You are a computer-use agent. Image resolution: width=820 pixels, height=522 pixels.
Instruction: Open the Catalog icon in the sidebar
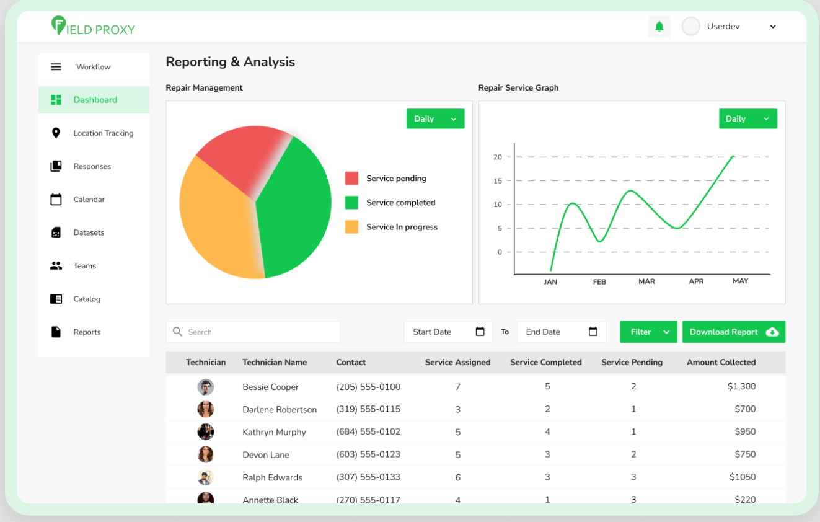point(56,299)
